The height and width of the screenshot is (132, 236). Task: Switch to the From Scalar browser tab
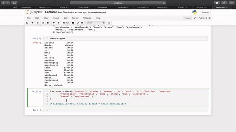tap(84, 7)
